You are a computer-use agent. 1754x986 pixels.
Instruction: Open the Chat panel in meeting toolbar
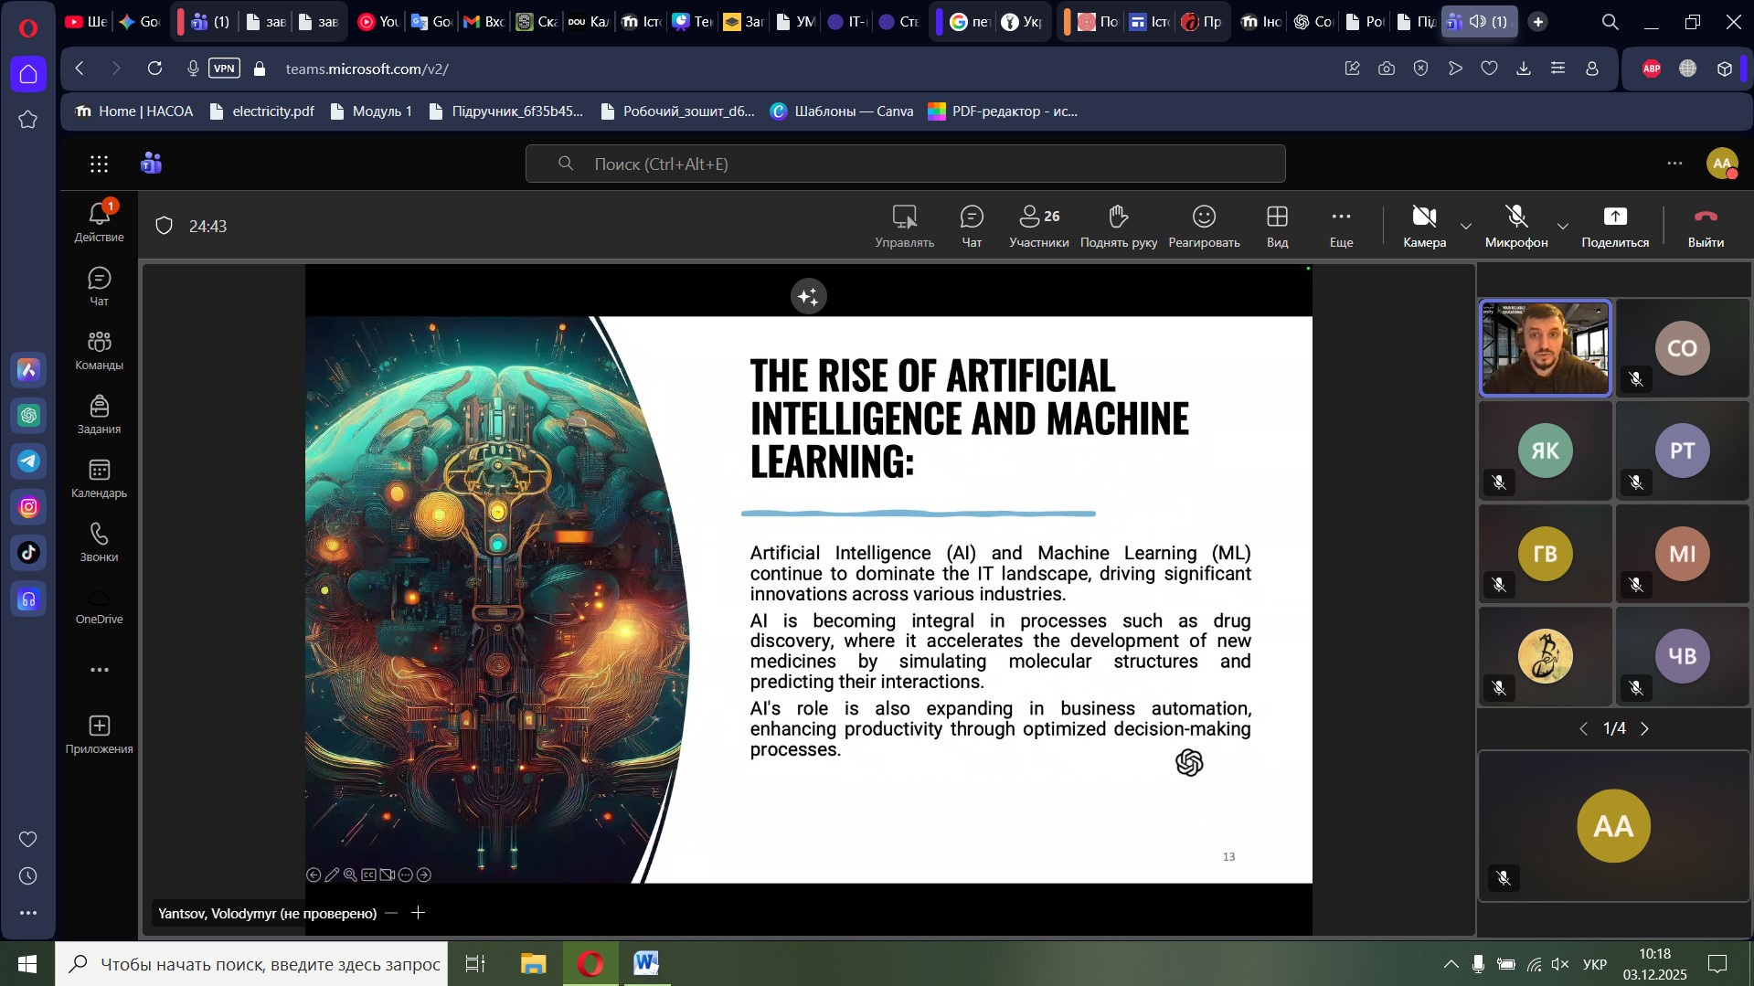pyautogui.click(x=971, y=226)
